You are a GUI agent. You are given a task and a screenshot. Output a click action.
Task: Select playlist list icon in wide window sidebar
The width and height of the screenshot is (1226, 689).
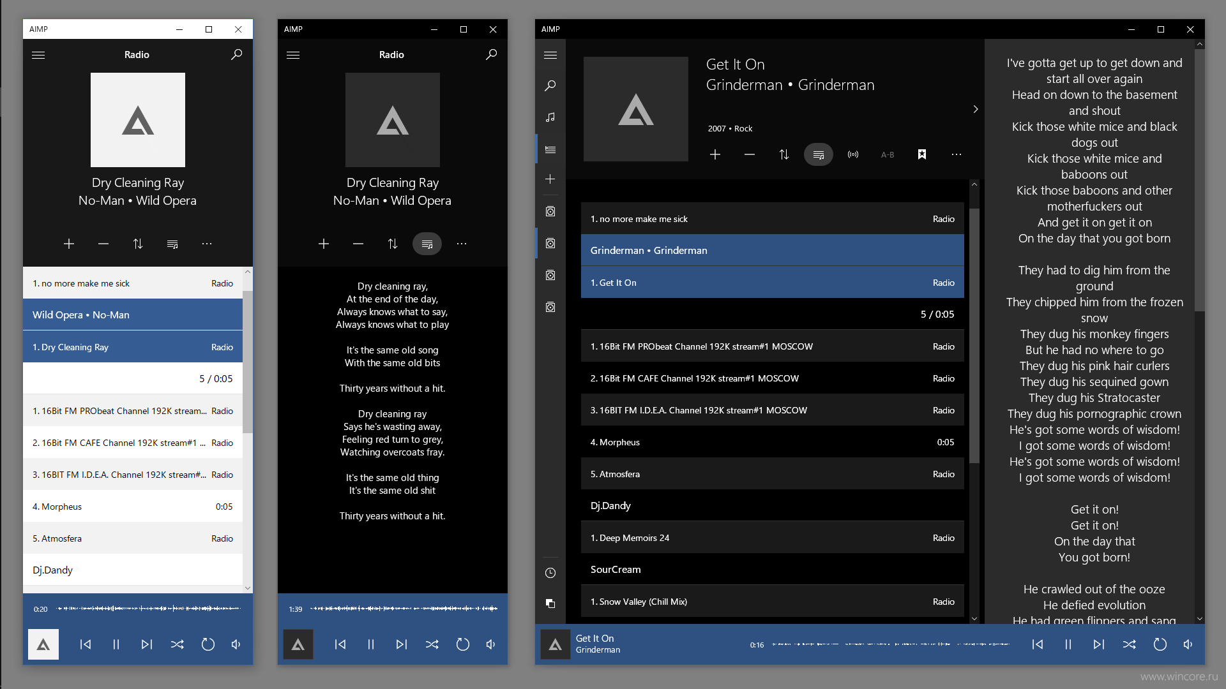550,150
